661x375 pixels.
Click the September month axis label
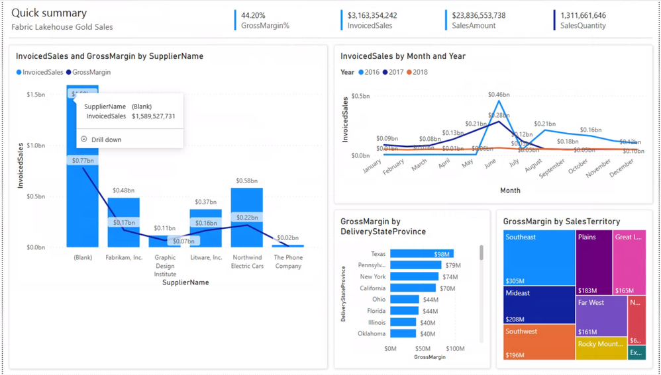(552, 169)
